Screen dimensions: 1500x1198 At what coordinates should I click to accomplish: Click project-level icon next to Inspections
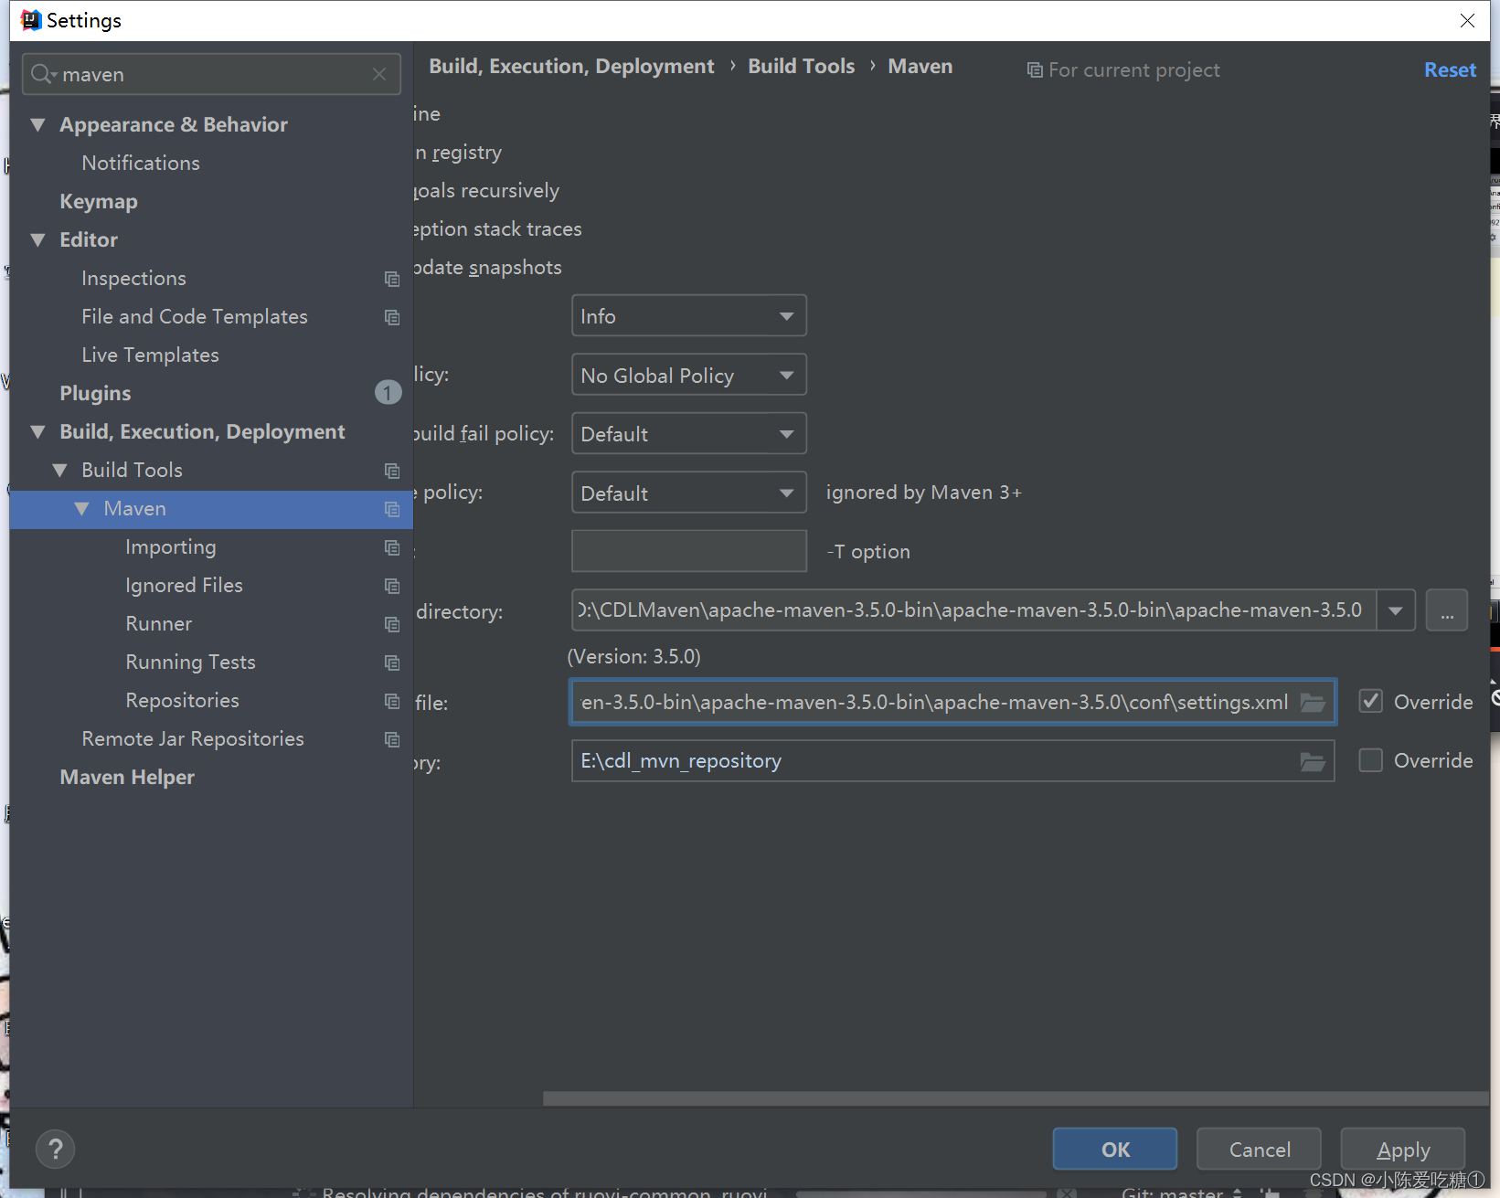coord(392,279)
